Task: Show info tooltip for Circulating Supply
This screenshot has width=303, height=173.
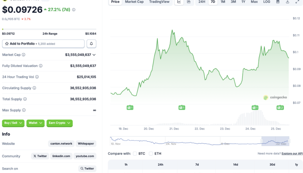Action: (x=34, y=88)
